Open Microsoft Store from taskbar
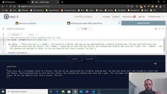The width and height of the screenshot is (167, 94). 69,92
